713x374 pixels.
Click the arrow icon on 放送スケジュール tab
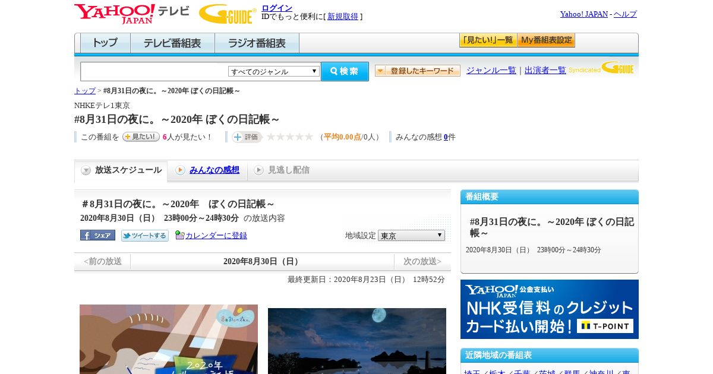86,170
